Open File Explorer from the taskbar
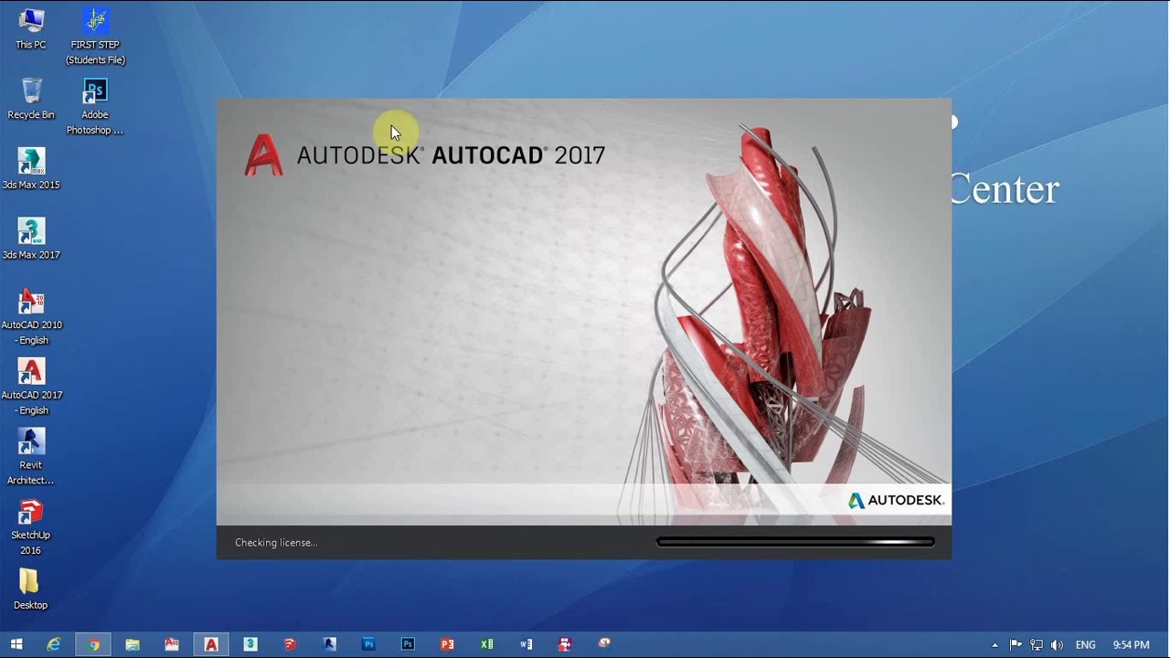Screen dimensions: 1170x658 [133, 644]
